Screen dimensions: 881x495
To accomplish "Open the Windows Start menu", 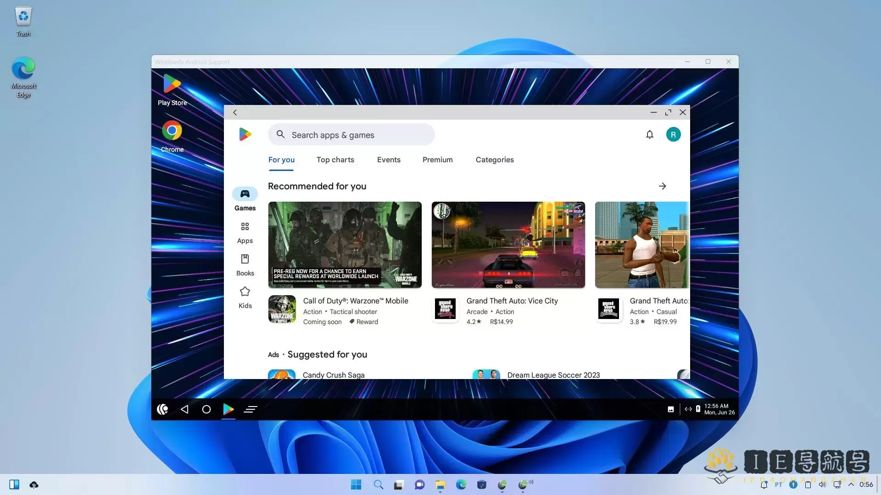I will (356, 484).
